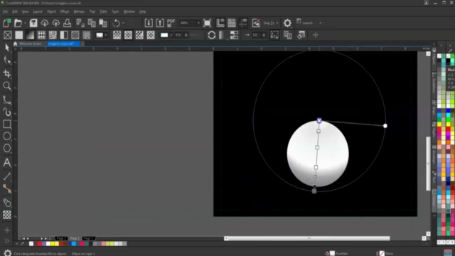The width and height of the screenshot is (455, 256).
Task: Go to the next page arrow
Action: [42, 238]
